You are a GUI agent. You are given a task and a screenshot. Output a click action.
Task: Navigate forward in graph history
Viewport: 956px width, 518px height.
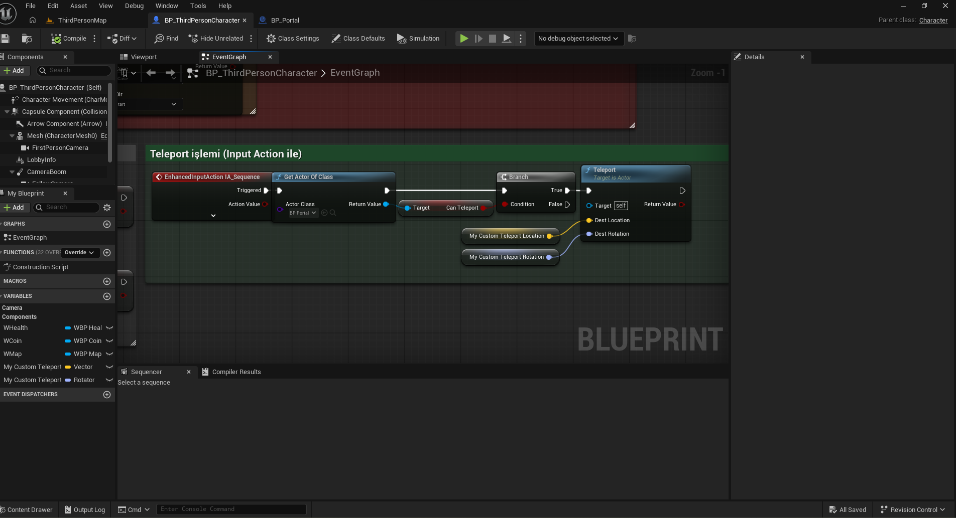(x=170, y=73)
